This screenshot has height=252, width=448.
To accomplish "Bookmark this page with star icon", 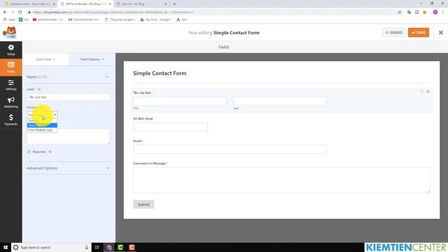I will [400, 13].
